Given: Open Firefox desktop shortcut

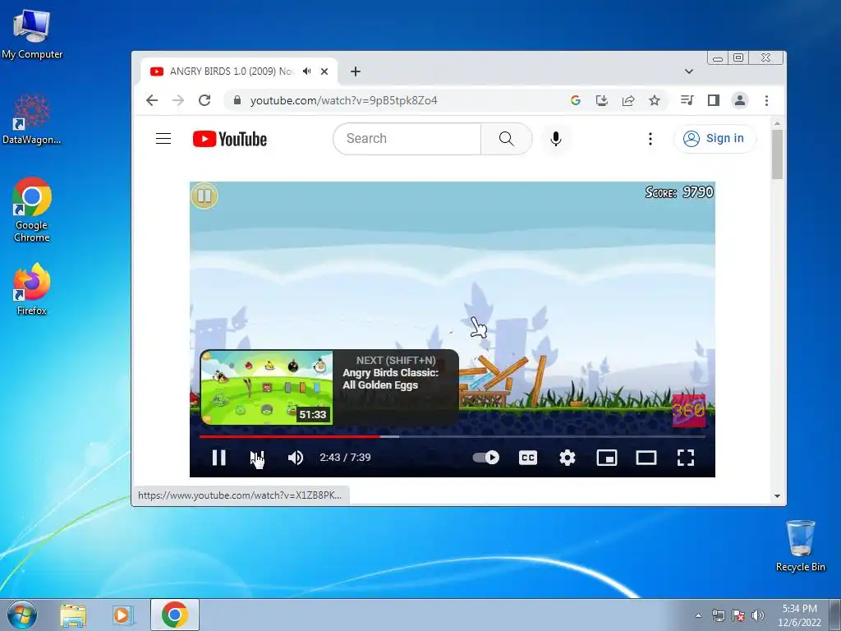Looking at the screenshot, I should tap(32, 290).
